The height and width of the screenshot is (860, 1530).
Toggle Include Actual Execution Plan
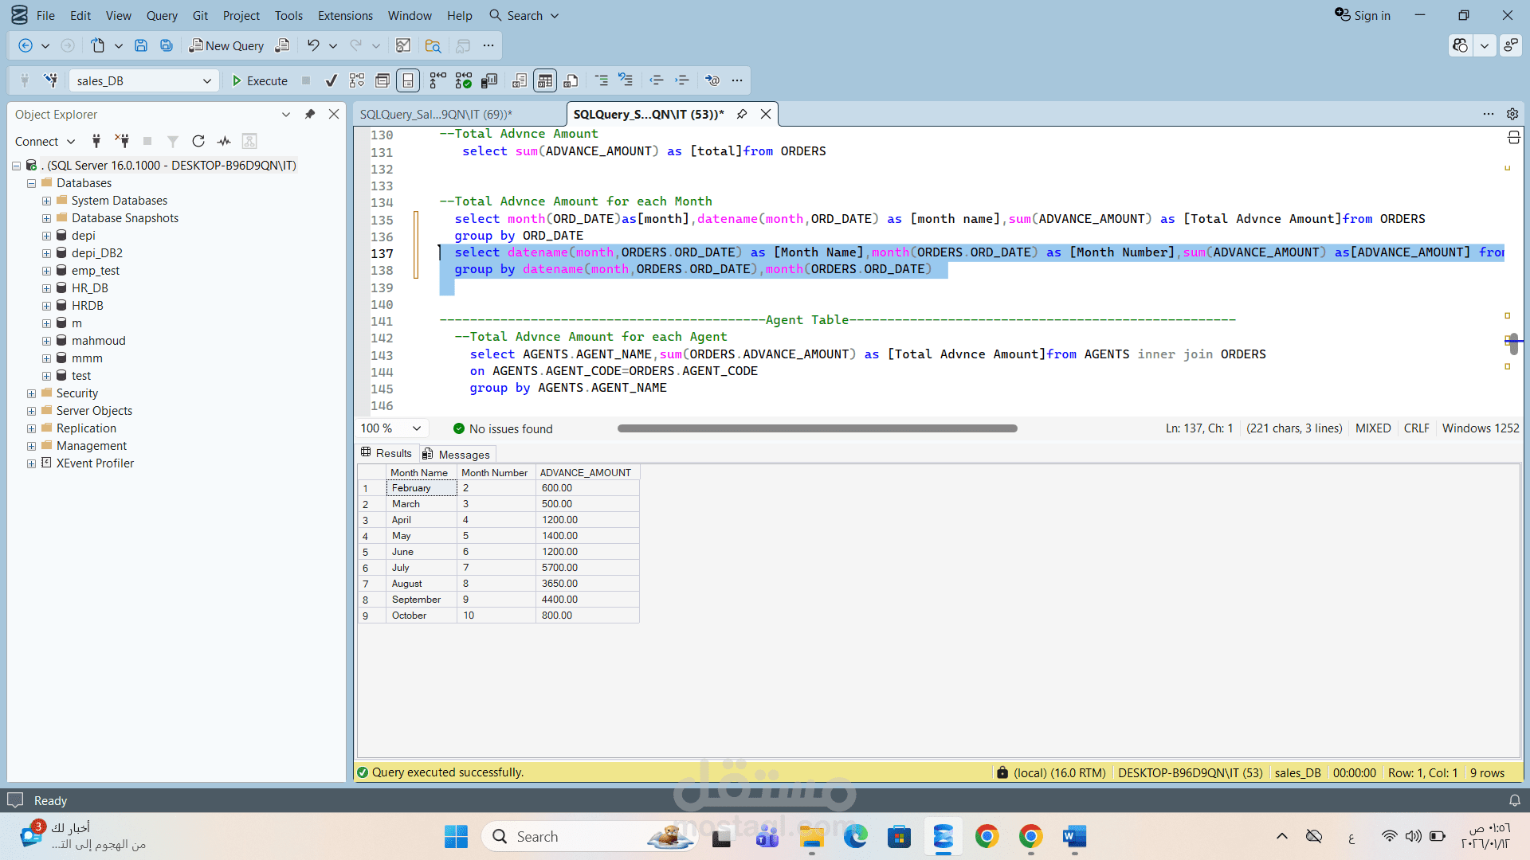[438, 80]
